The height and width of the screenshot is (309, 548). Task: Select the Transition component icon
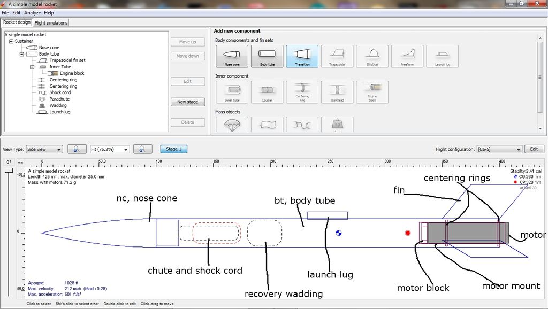(x=302, y=56)
